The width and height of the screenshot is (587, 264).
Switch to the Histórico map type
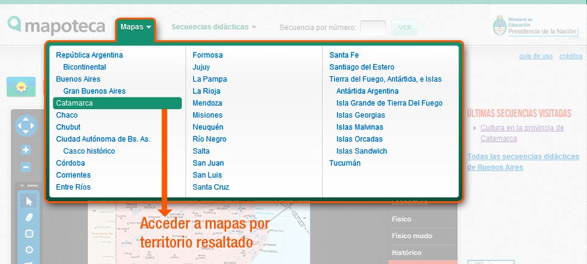coord(423,253)
